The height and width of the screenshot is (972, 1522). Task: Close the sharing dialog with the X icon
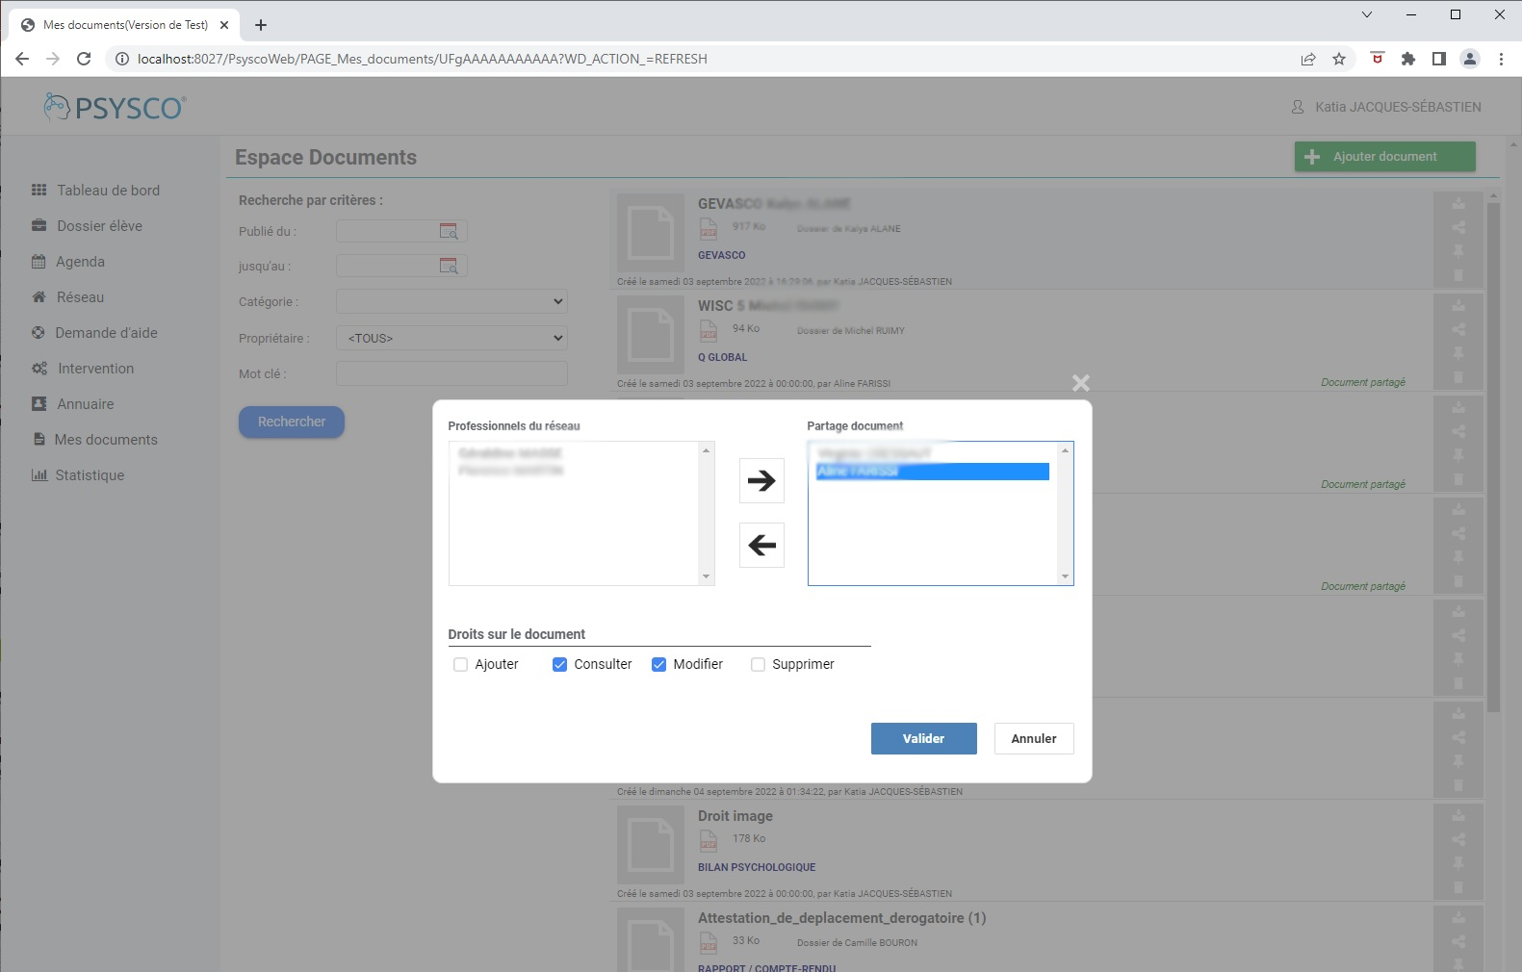point(1080,383)
